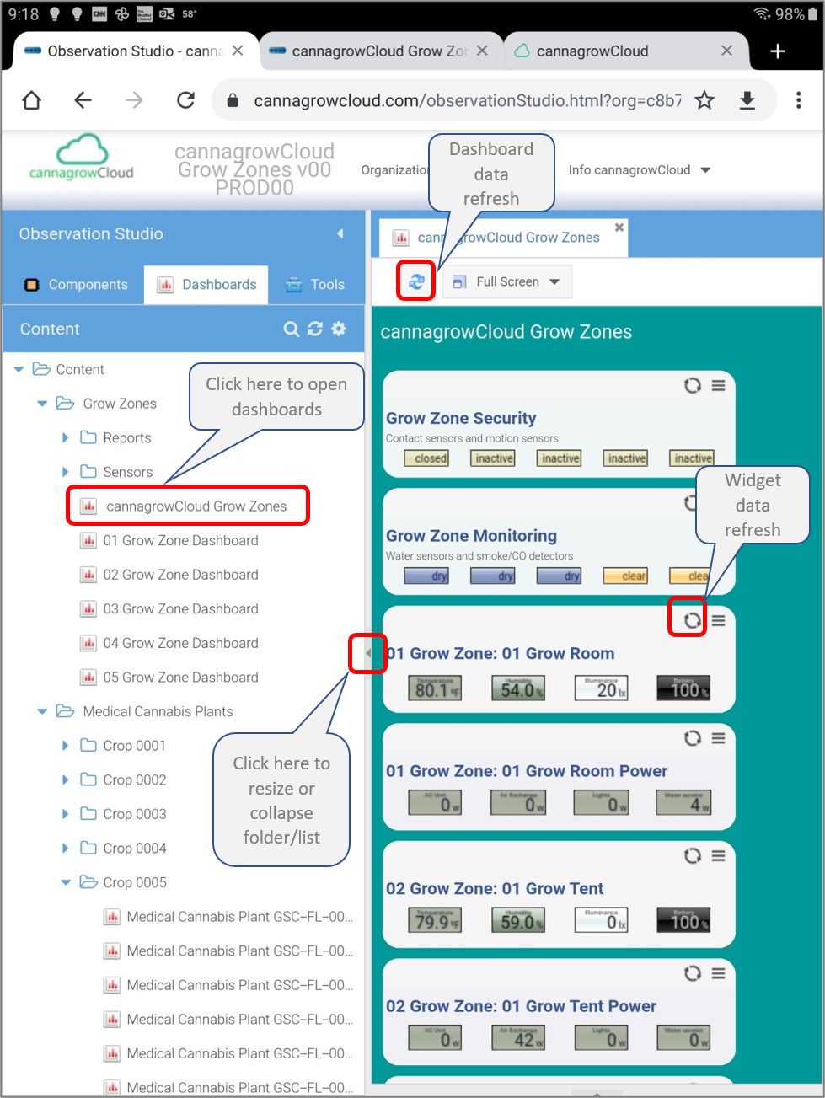
Task: Click the Content panel settings gear icon
Action: (339, 329)
